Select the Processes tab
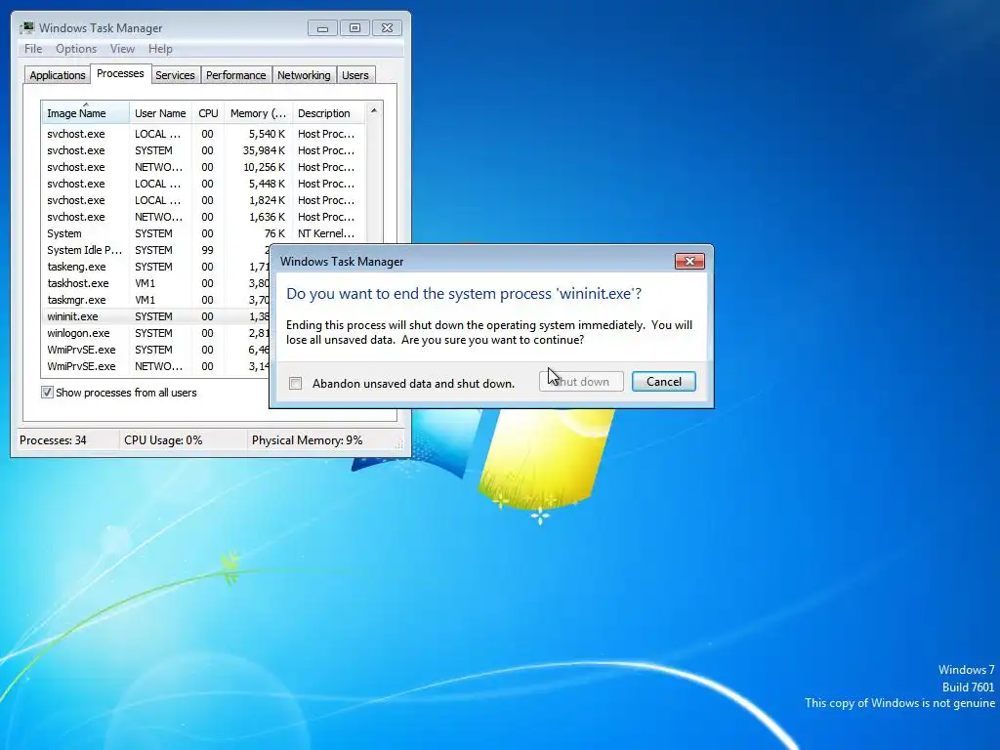Screen dimensions: 1000x750 pos(120,73)
